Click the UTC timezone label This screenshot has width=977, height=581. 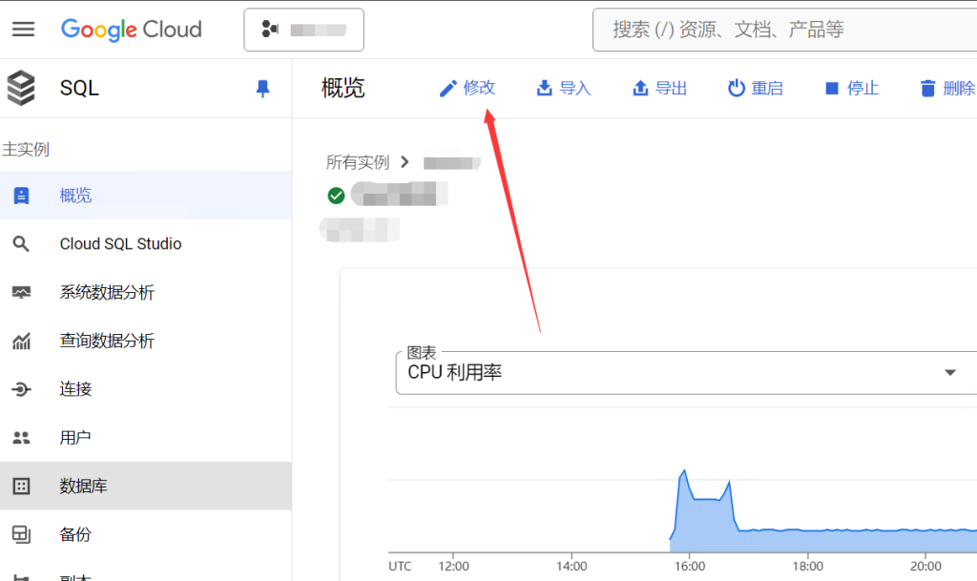(400, 566)
